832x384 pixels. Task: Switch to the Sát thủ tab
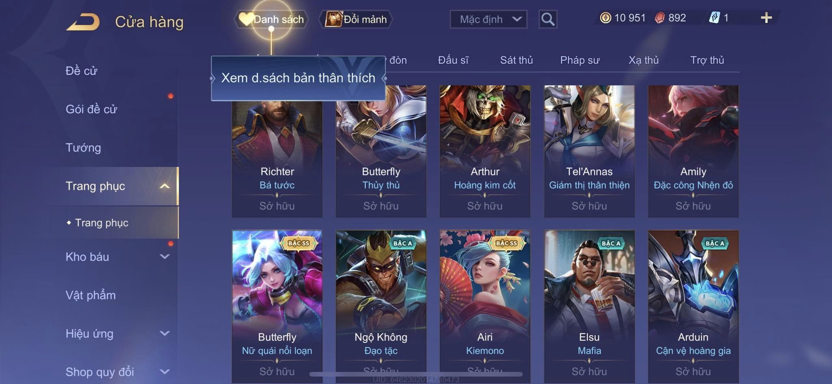point(516,60)
